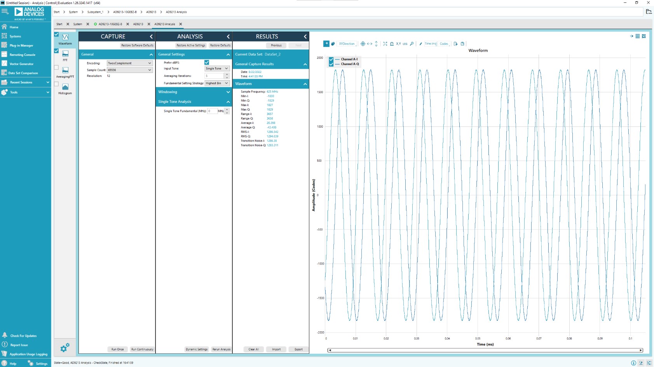The height and width of the screenshot is (367, 654).
Task: Click the annotation pencil icon above the chart
Action: tap(421, 44)
